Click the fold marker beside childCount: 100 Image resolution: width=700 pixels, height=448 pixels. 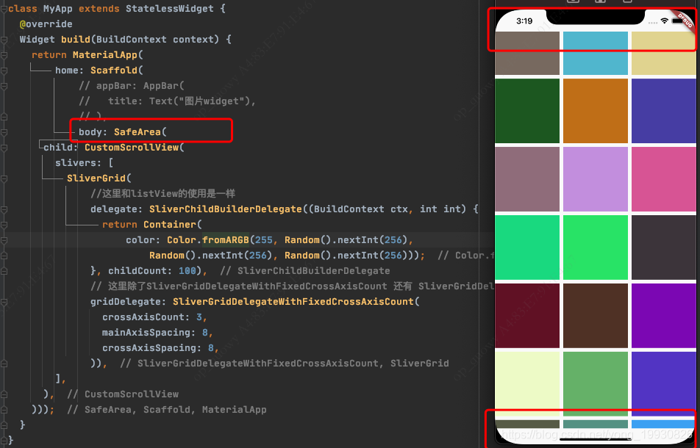(x=4, y=271)
